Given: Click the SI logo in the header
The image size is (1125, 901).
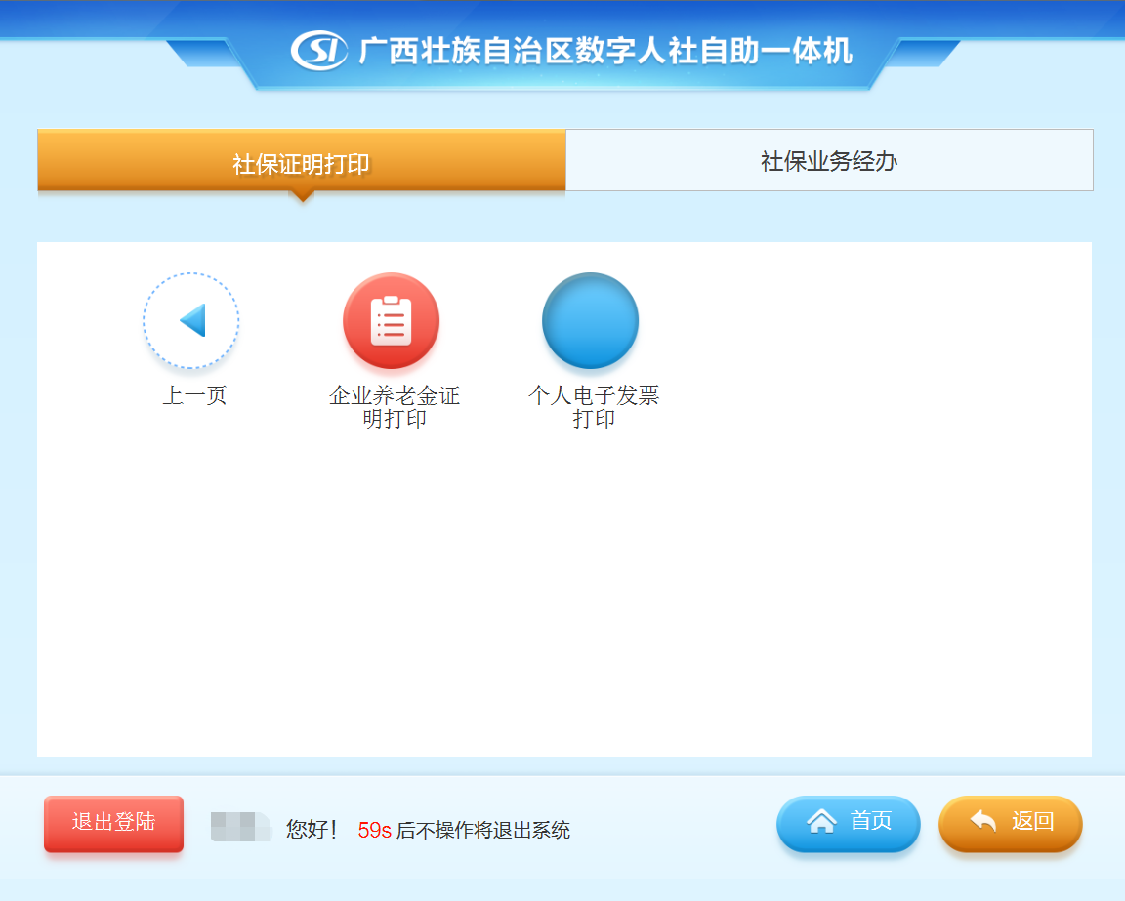Looking at the screenshot, I should click(318, 50).
